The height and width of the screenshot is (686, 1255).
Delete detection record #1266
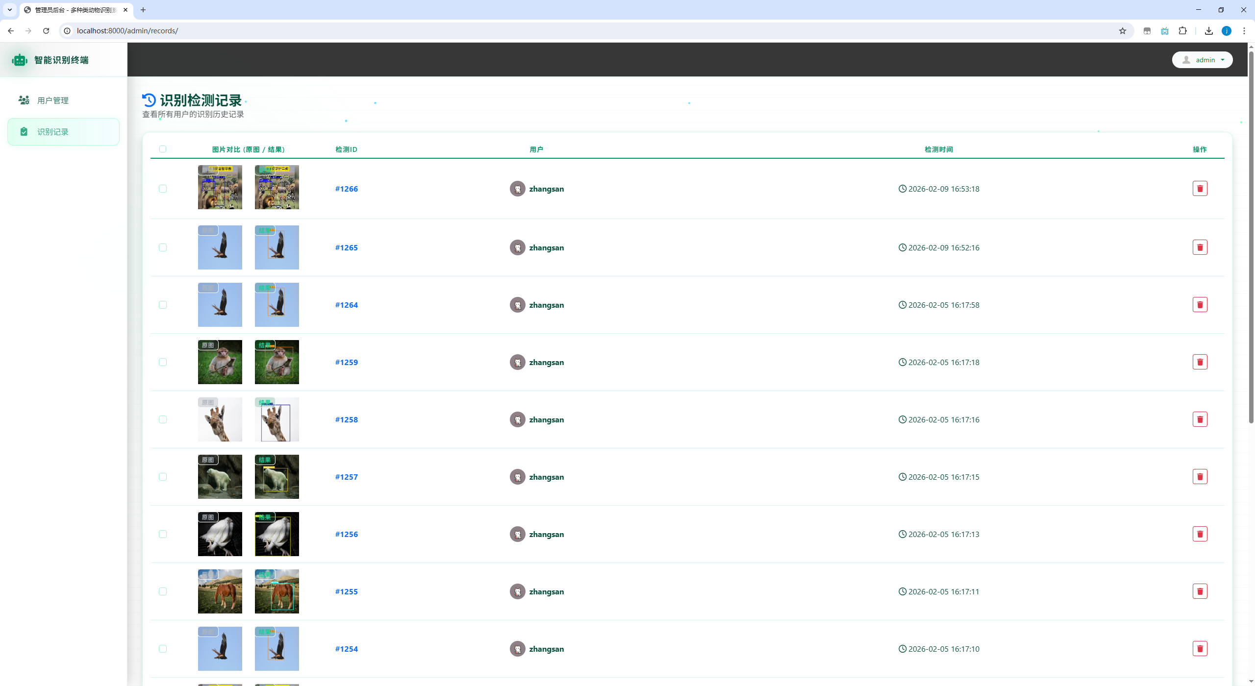(x=1200, y=189)
